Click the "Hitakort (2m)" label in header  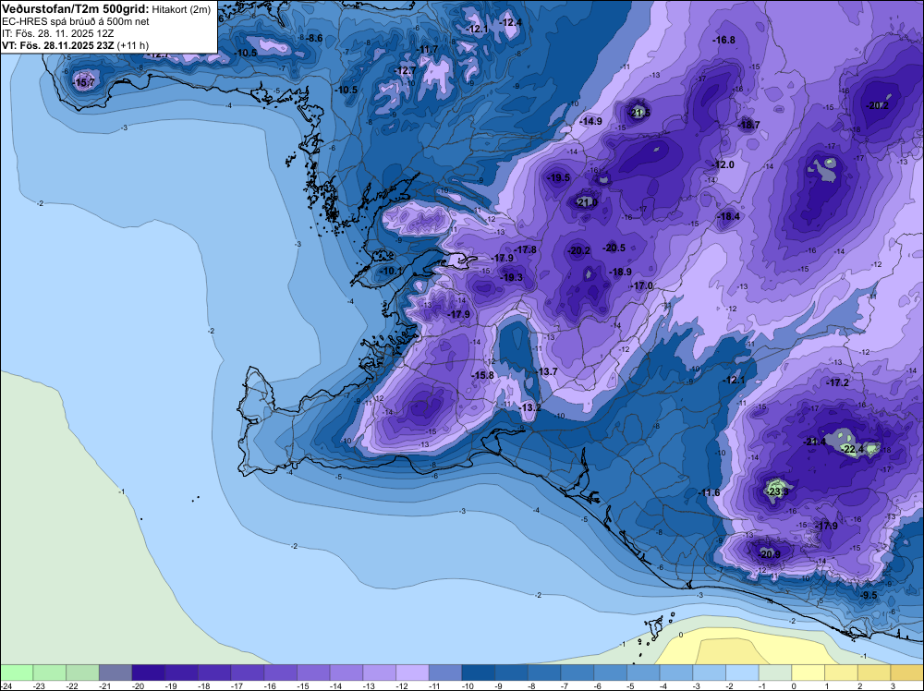point(181,9)
